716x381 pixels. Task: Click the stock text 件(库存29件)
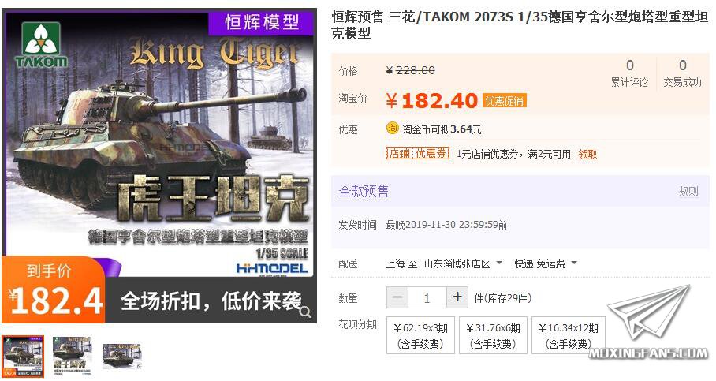coord(503,298)
